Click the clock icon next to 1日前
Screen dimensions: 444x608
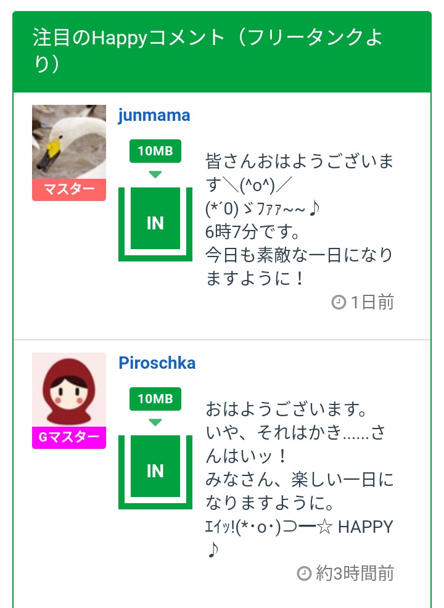click(339, 302)
